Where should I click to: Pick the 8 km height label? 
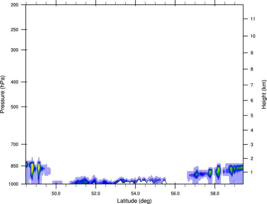(252, 69)
